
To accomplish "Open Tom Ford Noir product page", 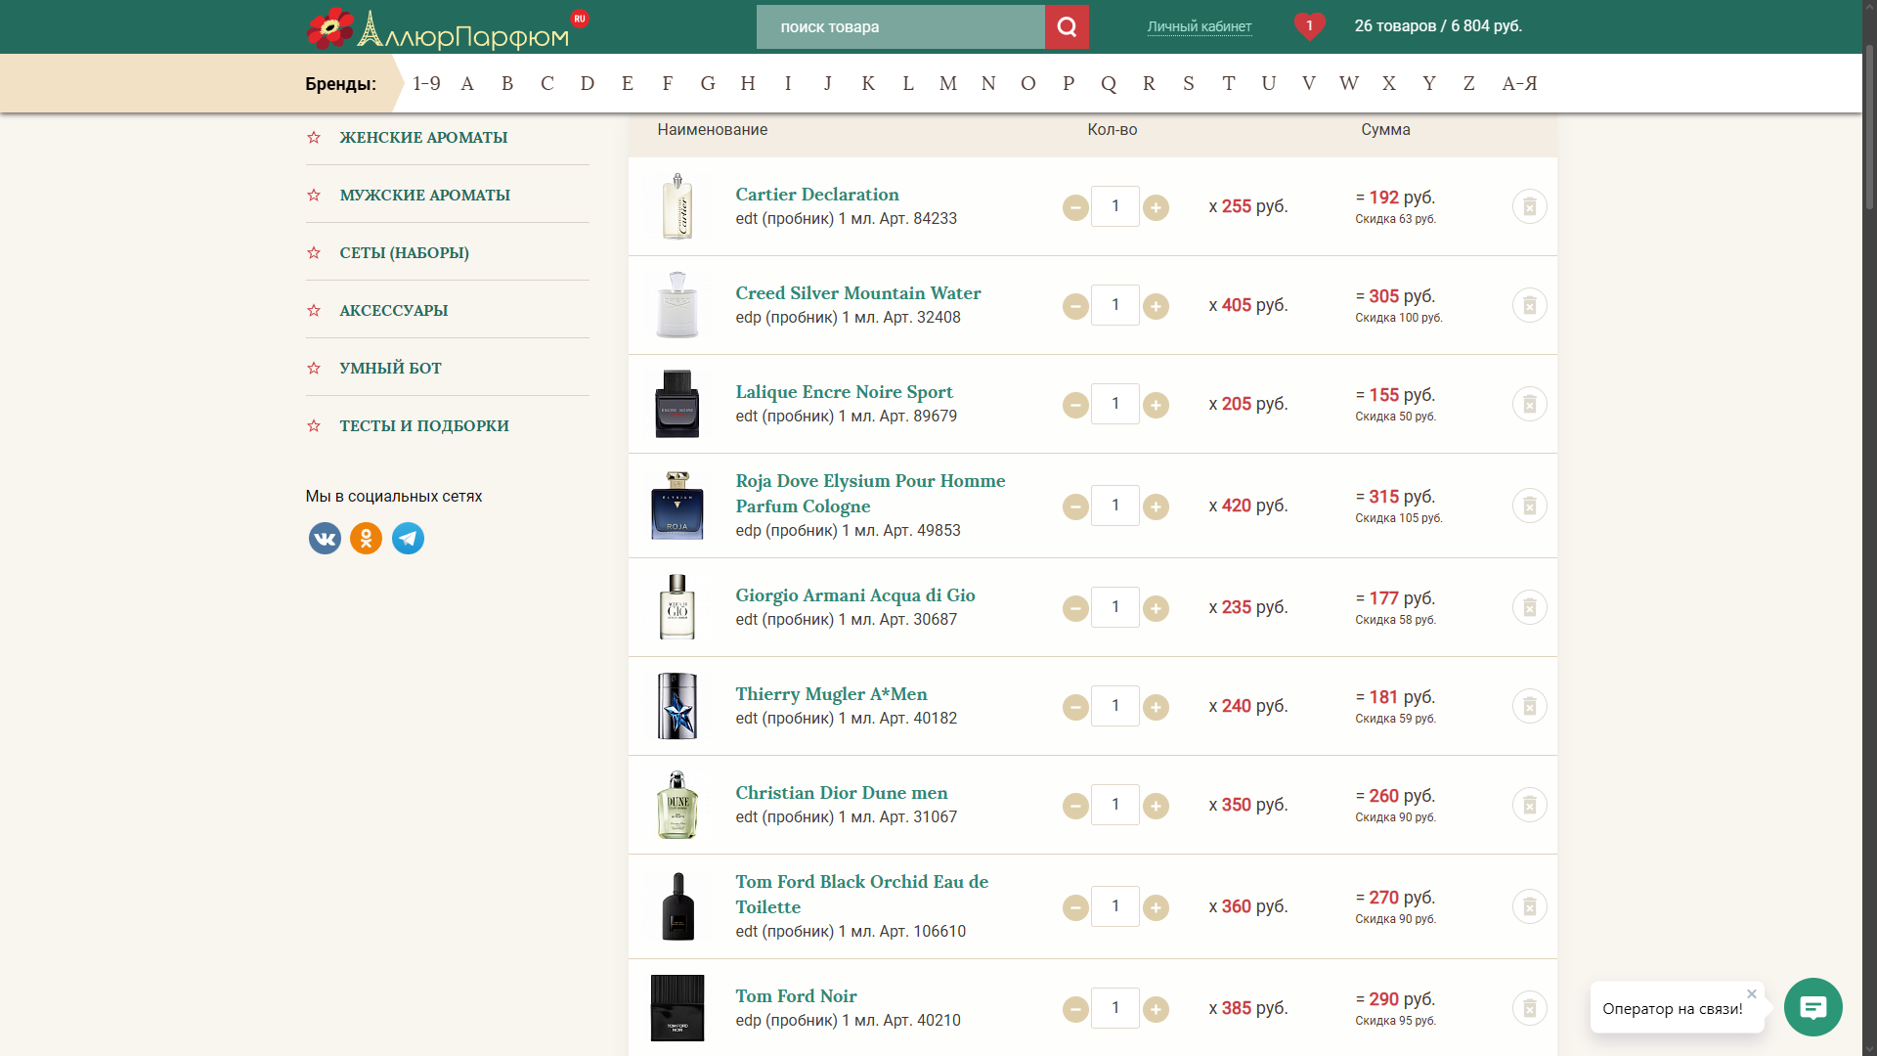I will pos(796,996).
